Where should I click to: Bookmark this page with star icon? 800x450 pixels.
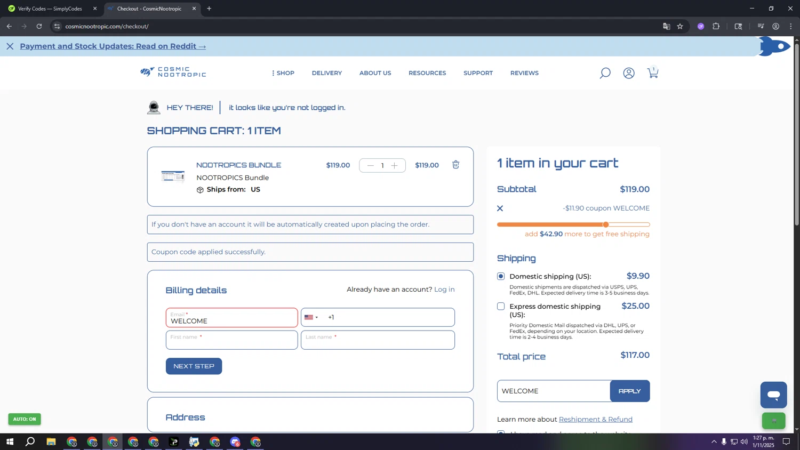click(x=680, y=26)
